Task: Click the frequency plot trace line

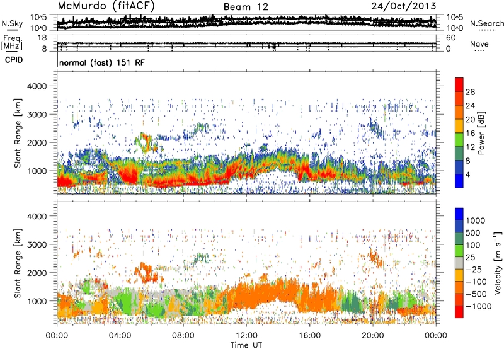Action: point(246,44)
